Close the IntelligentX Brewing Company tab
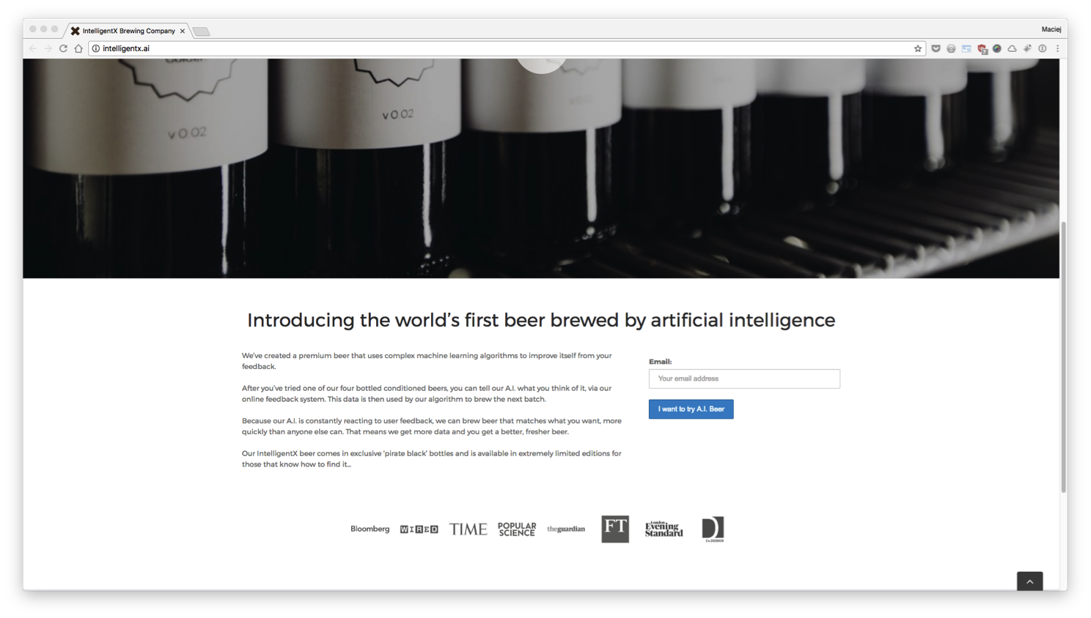 pyautogui.click(x=183, y=31)
